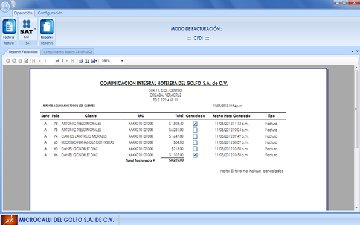Open the document tab list arrow
This screenshot has width=360, height=225.
click(x=352, y=51)
